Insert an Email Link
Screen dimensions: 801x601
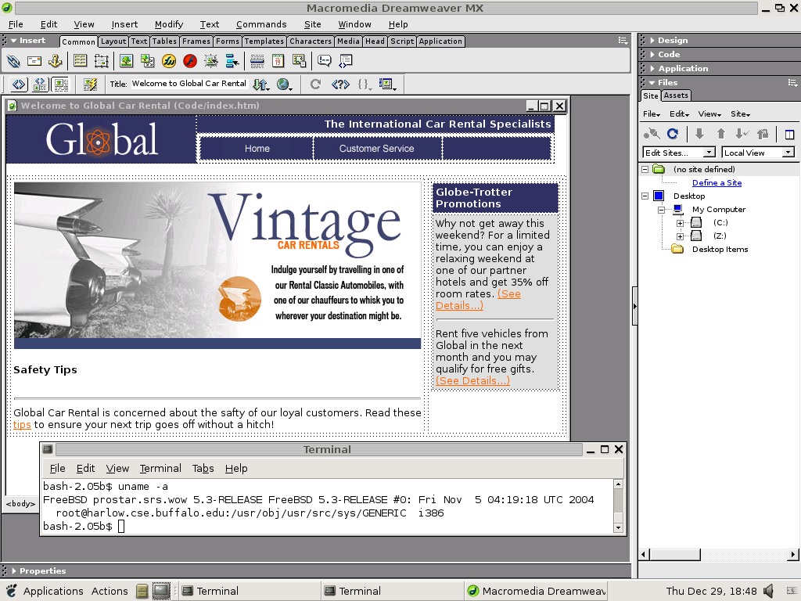34,61
